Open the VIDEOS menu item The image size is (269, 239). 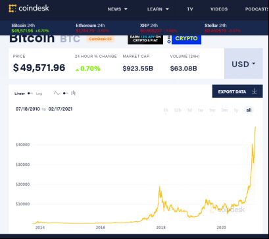click(219, 9)
